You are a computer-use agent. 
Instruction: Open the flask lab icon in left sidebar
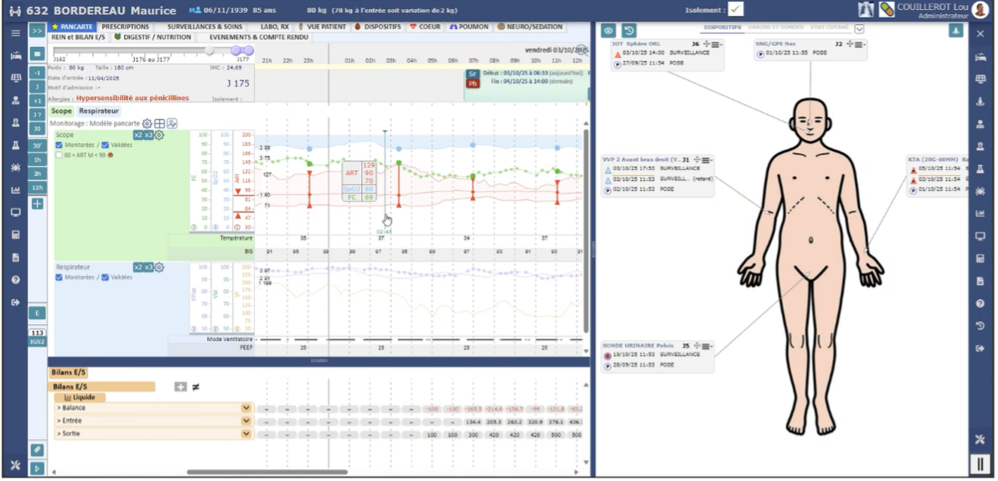pyautogui.click(x=15, y=145)
